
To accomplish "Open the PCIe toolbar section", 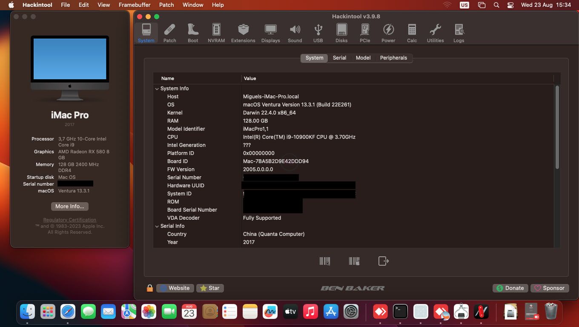I will tap(365, 33).
